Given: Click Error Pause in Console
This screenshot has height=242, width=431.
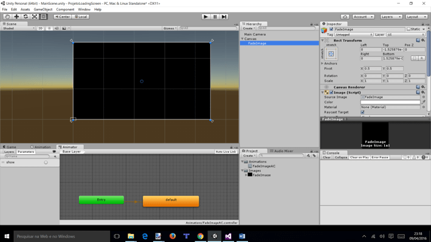Looking at the screenshot, I should 379,158.
